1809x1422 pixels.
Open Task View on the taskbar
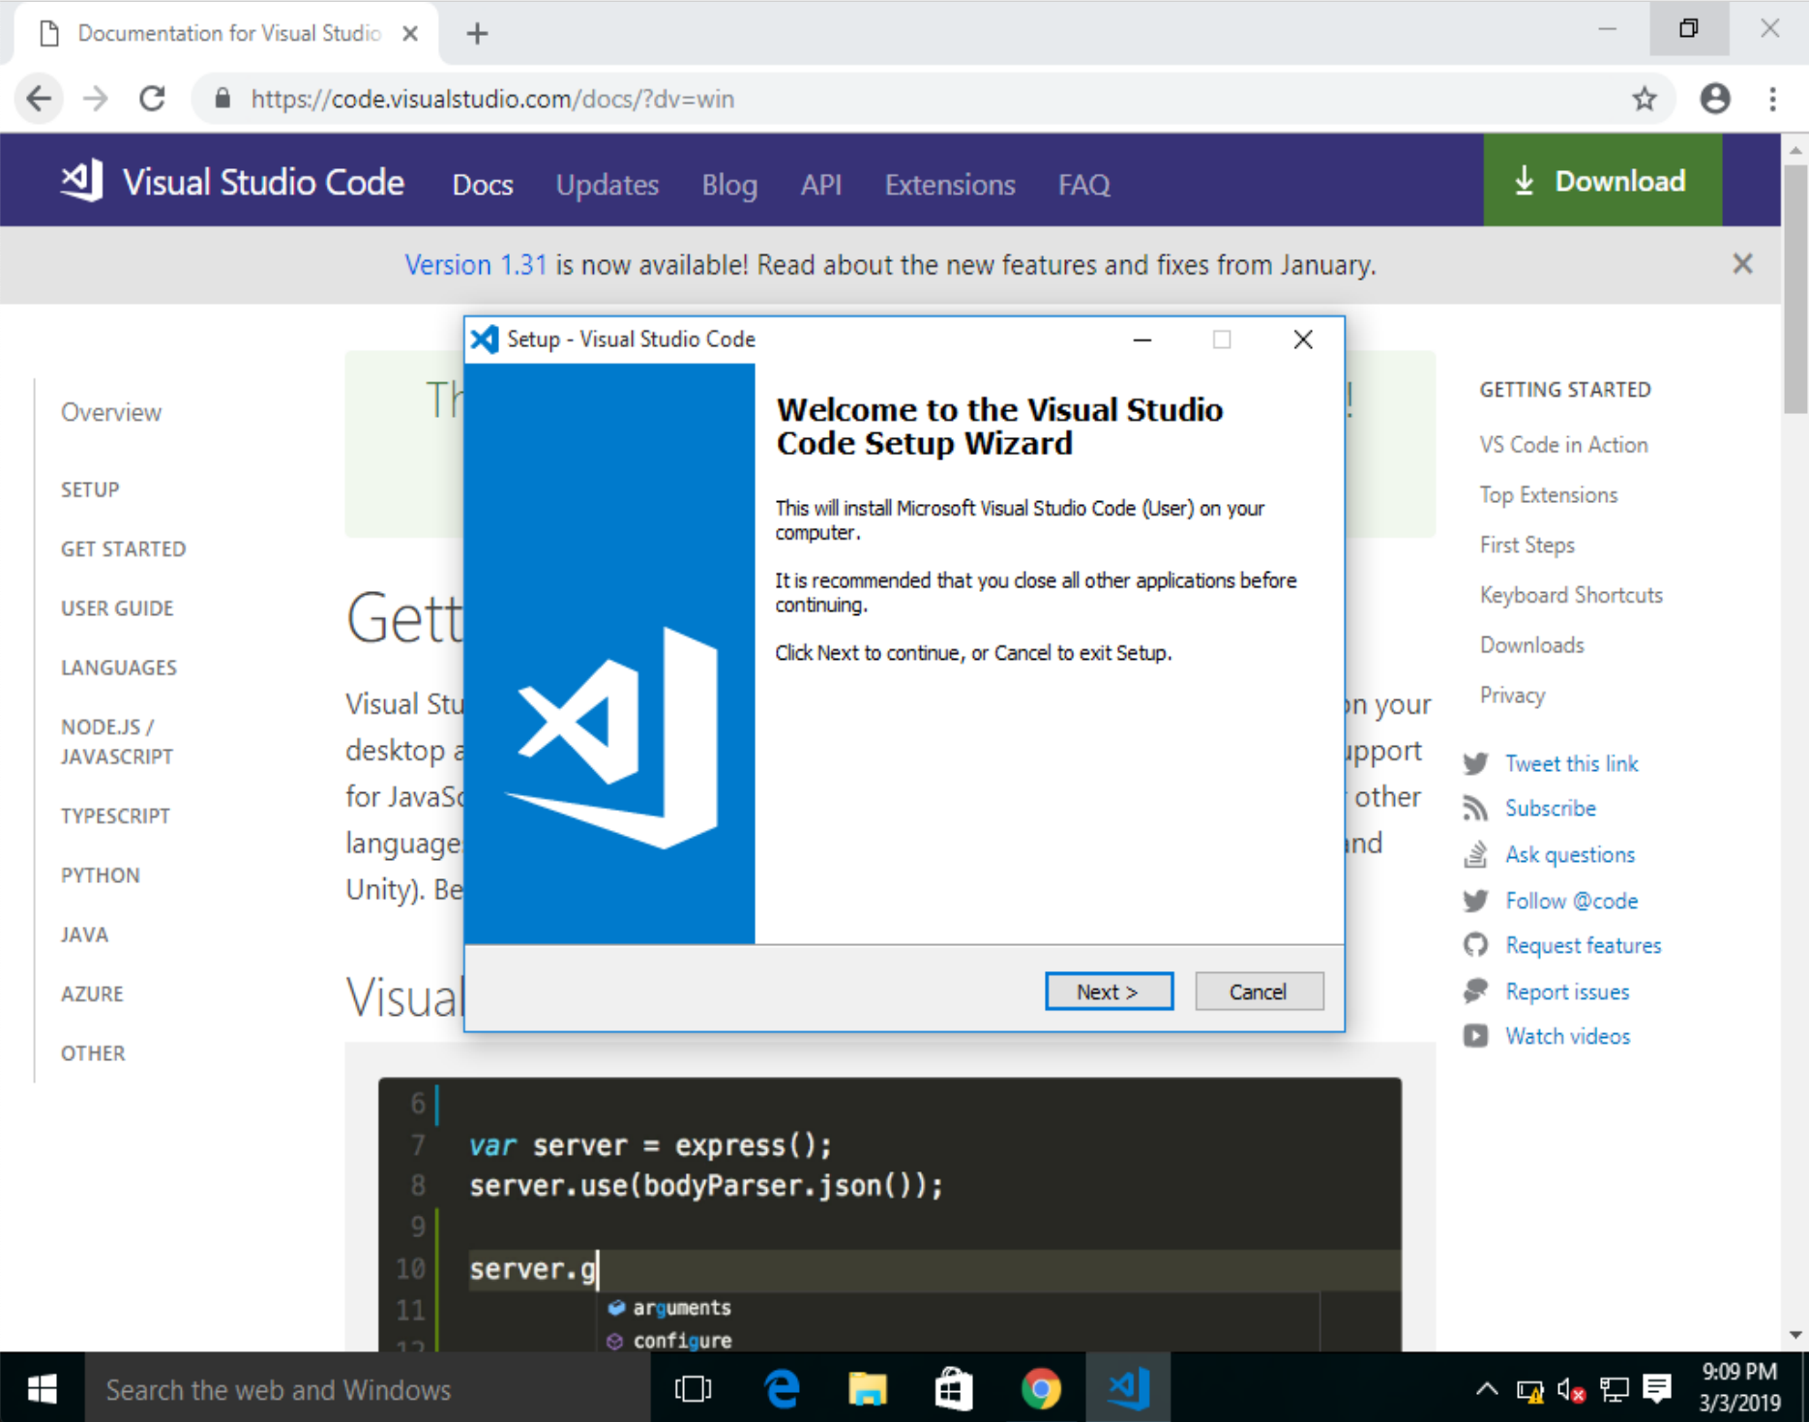pyautogui.click(x=693, y=1389)
